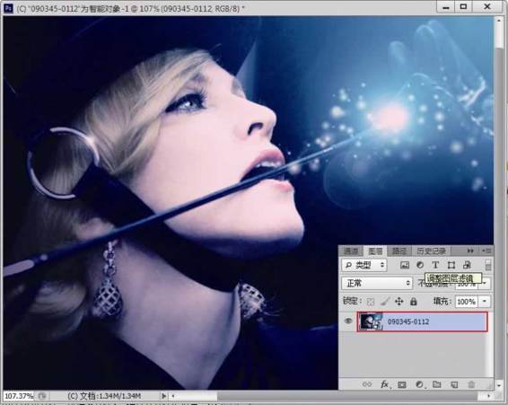508x405 pixels.
Task: Open the 类型 filter kind dropdown
Action: coord(364,265)
